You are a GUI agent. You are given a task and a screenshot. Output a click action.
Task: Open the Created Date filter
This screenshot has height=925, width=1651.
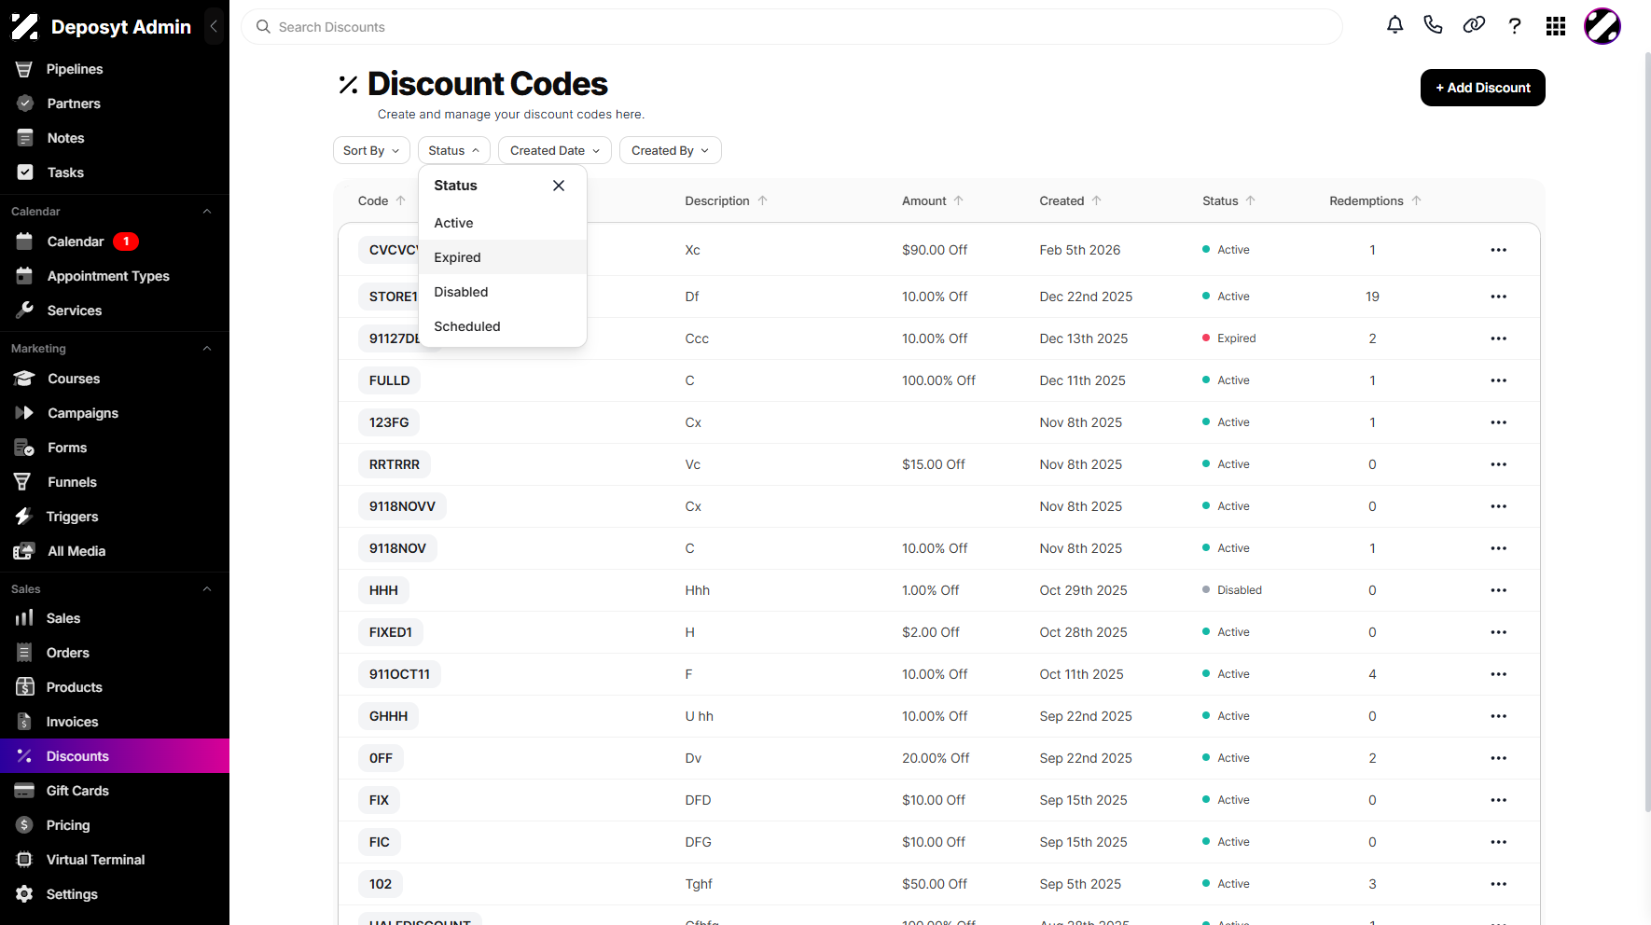tap(555, 150)
